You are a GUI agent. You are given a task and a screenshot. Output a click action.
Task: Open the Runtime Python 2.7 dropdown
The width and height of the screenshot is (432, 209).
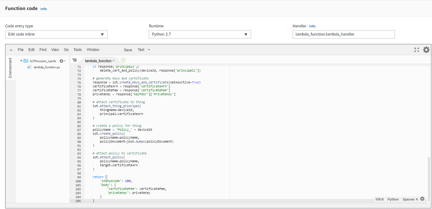click(x=200, y=34)
